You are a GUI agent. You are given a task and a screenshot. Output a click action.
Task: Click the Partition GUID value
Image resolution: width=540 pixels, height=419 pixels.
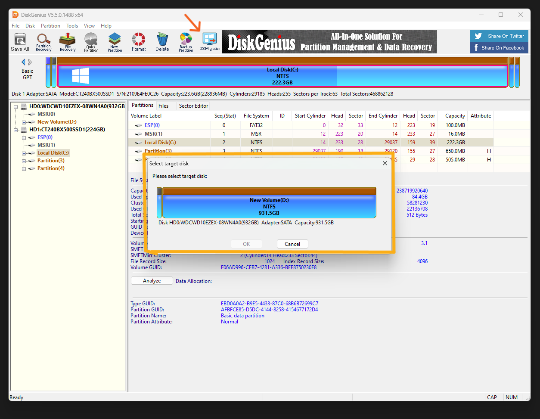270,310
